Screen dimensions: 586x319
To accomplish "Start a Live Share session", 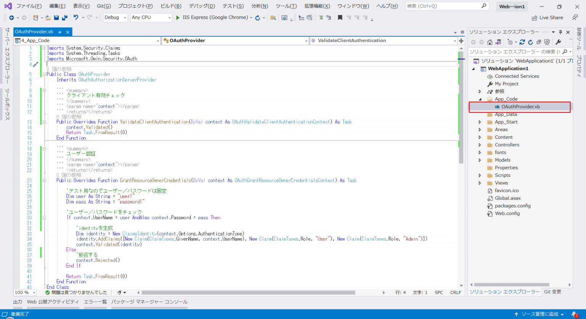I will click(552, 18).
